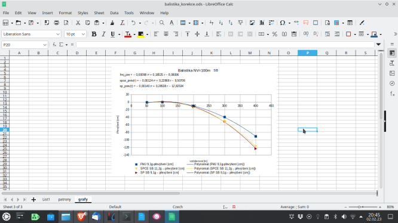The height and width of the screenshot is (223, 398).
Task: Click the Undo arrow button
Action: click(133, 23)
